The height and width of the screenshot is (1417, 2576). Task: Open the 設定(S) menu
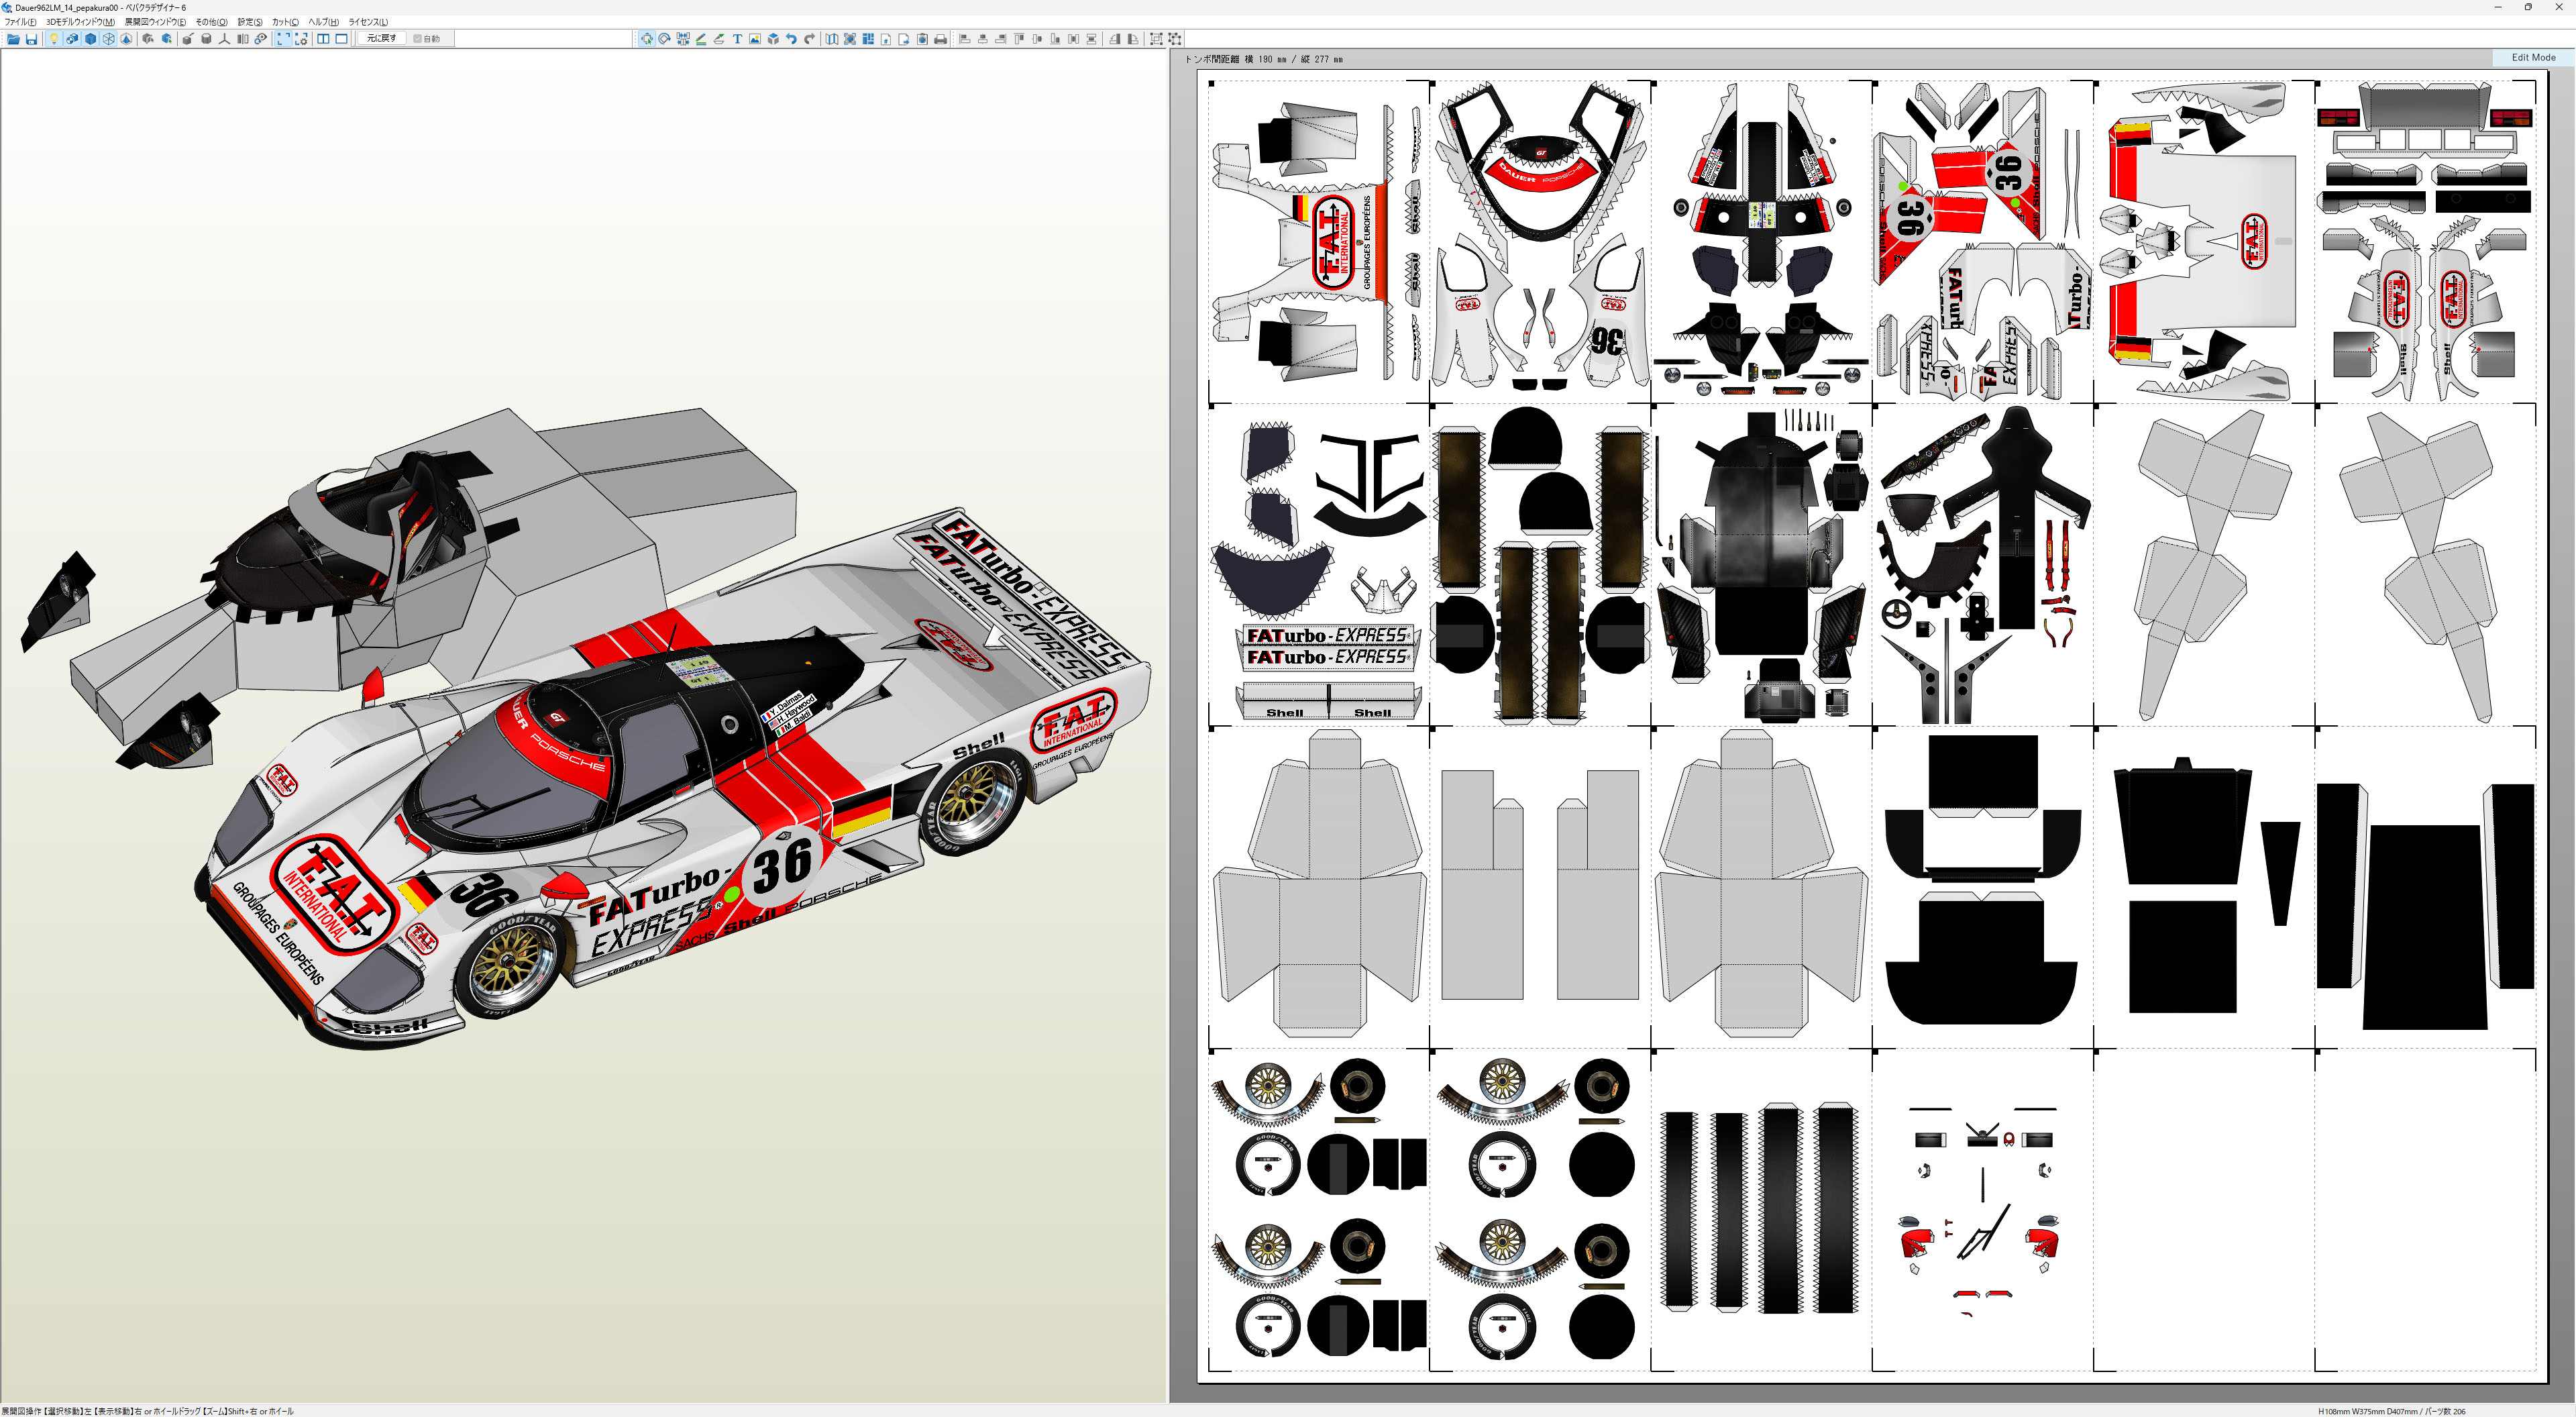coord(249,22)
